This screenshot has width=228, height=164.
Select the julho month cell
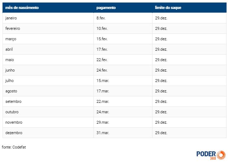pos(48,81)
